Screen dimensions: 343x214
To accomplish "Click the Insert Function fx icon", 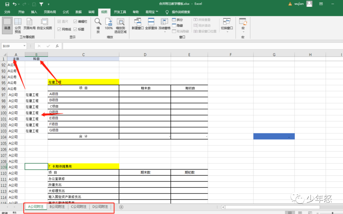I will (57, 46).
